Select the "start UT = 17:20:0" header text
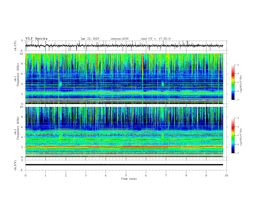The image size is (255, 197). click(x=156, y=39)
